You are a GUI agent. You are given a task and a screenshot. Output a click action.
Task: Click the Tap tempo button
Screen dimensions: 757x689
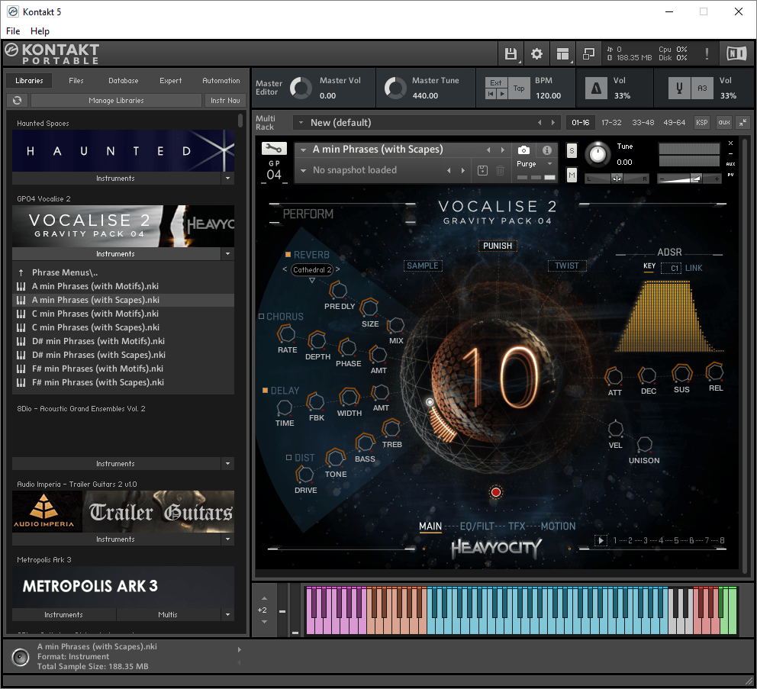519,89
